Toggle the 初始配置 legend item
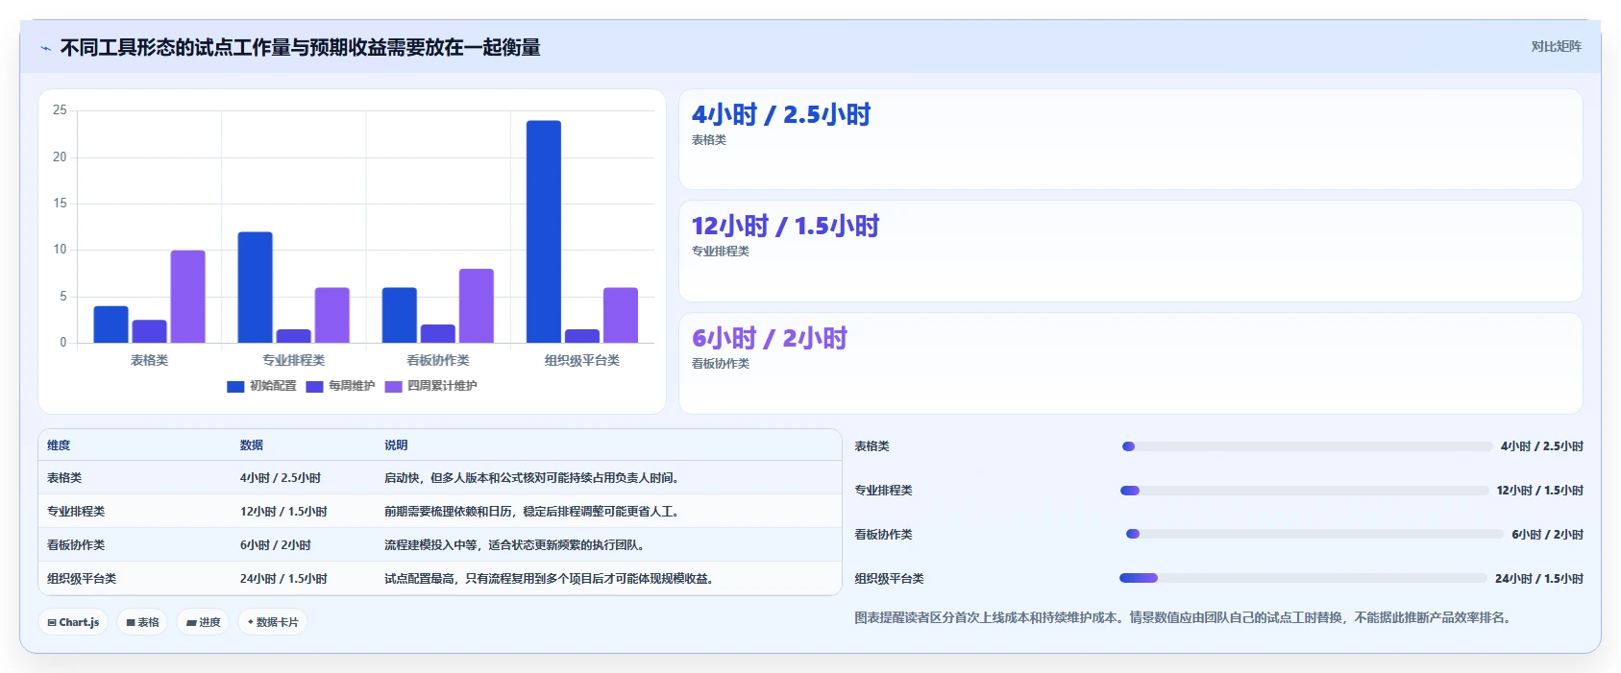Viewport: 1621px width, 673px height. tap(261, 386)
